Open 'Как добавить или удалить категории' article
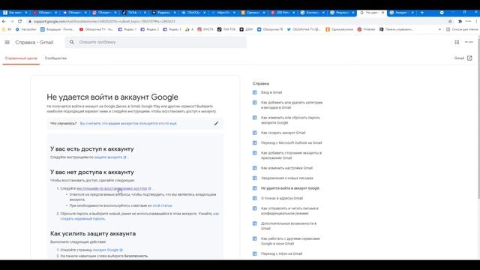Image resolution: width=480 pixels, height=270 pixels. (292, 105)
